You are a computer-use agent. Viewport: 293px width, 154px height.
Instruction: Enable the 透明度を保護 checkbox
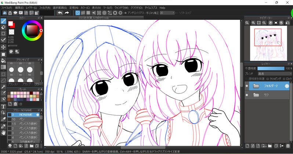click(x=246, y=79)
